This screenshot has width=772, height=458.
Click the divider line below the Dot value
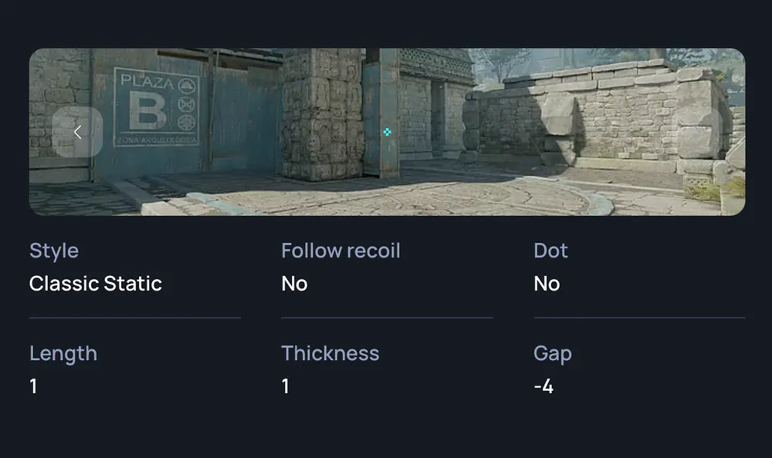tap(639, 318)
